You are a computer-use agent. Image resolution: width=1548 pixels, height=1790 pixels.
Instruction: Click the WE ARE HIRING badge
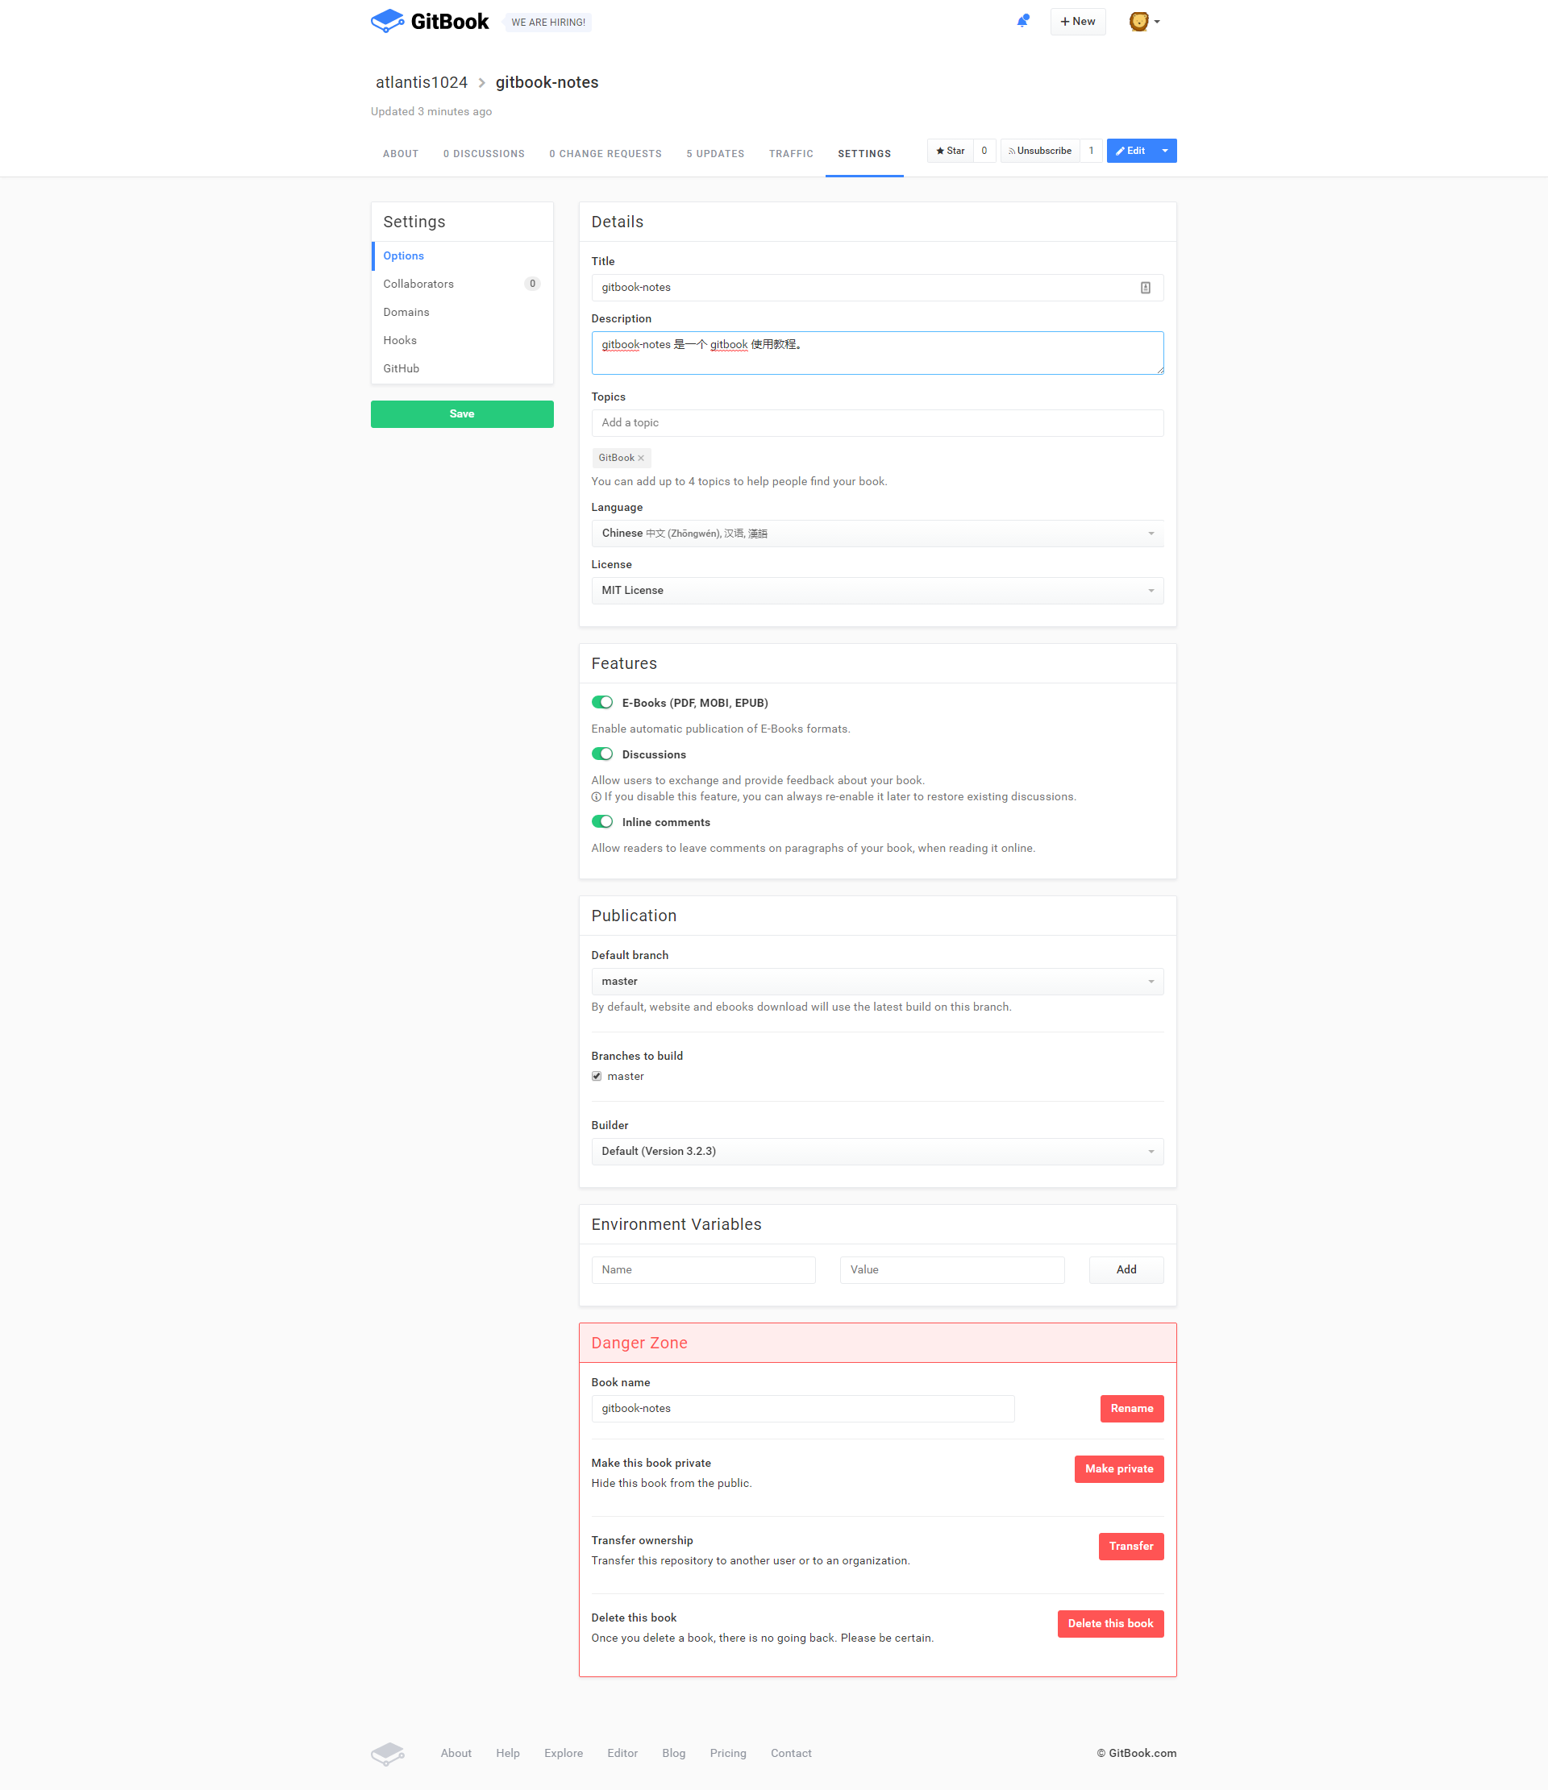548,23
